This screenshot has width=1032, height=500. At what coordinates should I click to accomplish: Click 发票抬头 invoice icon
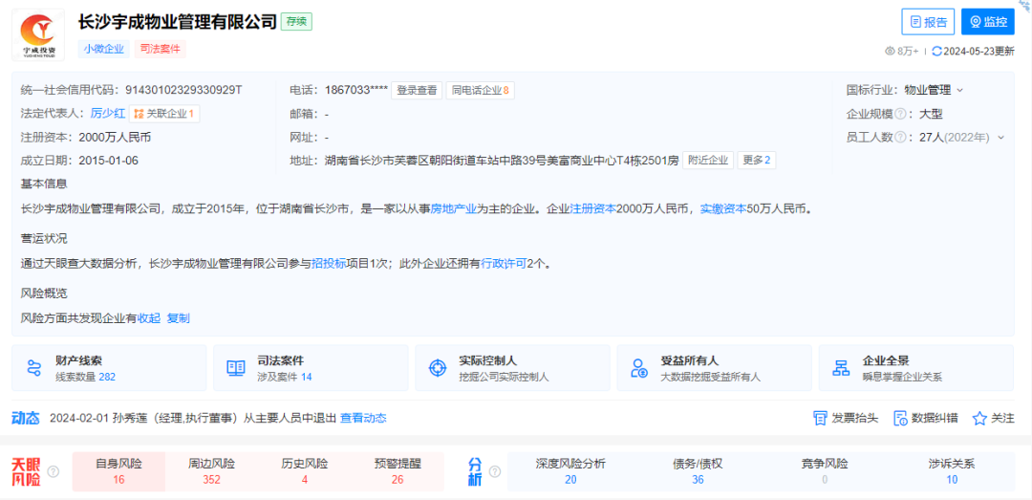820,419
